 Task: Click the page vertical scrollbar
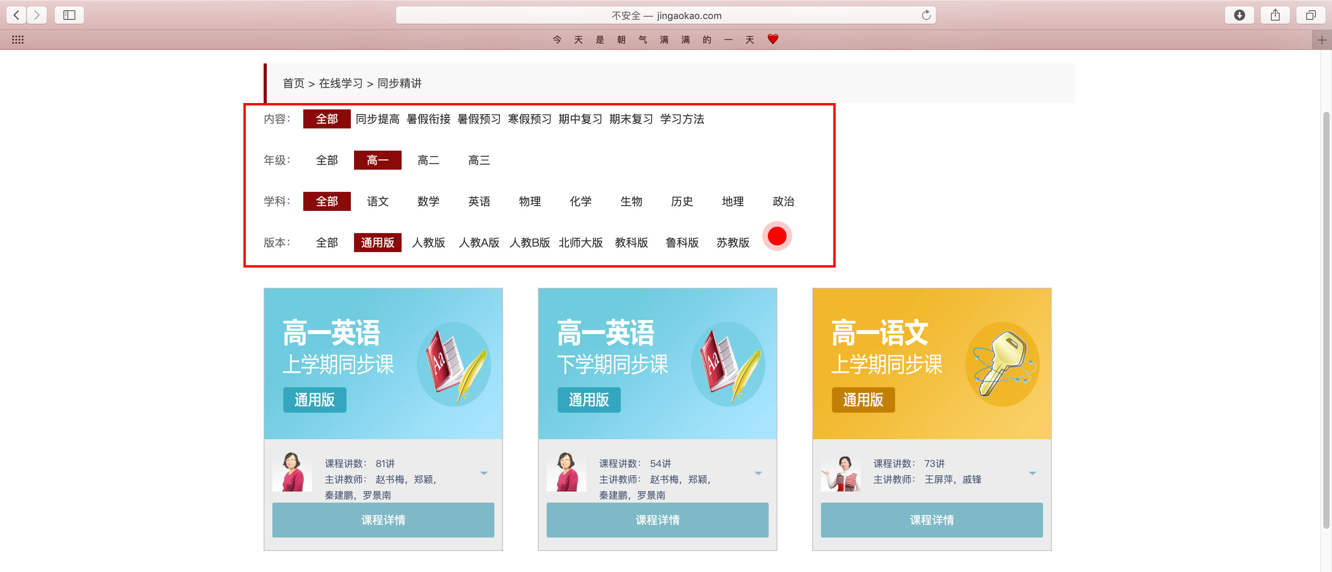1326,321
